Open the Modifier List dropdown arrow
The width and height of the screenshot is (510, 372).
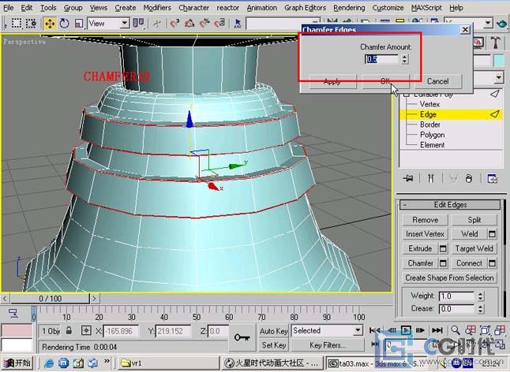[x=499, y=77]
